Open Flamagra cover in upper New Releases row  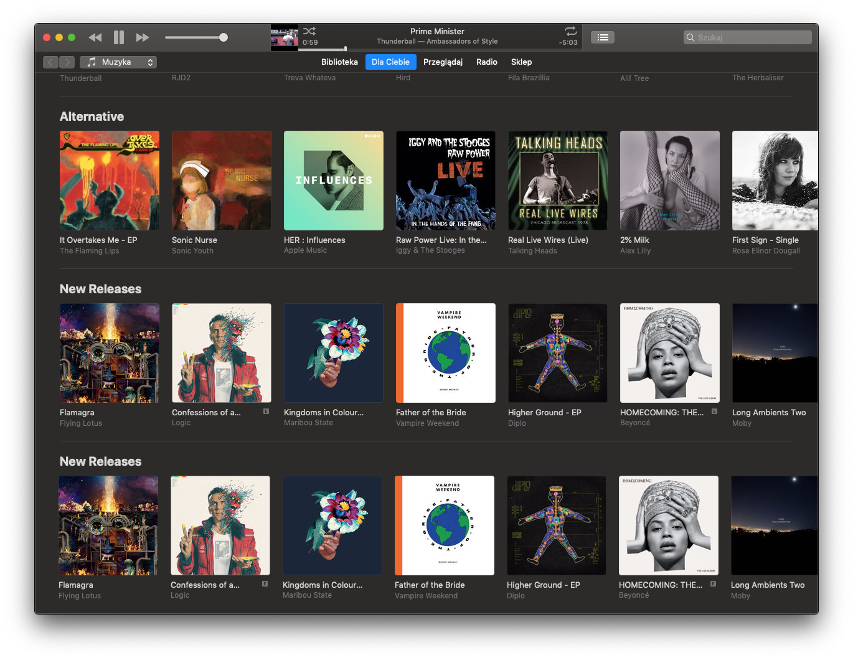(x=110, y=353)
